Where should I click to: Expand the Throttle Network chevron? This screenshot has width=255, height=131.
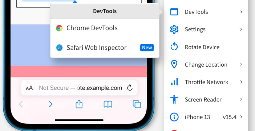coord(241,82)
